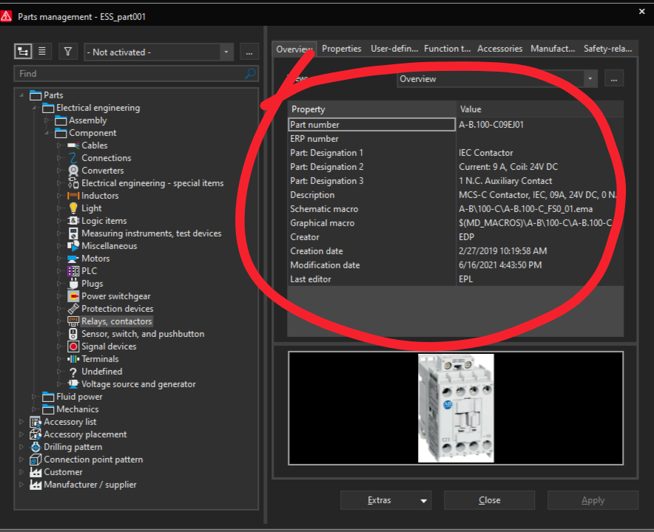Select the Measuring instruments icon
This screenshot has width=654, height=532.
pos(73,233)
